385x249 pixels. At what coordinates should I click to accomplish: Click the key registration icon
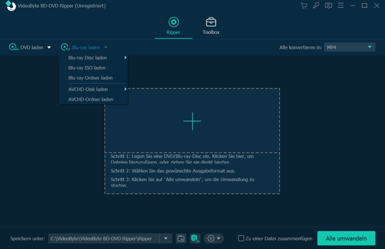point(316,5)
